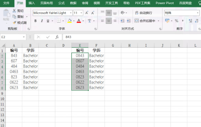
Task: Open number format 特殊 dropdown
Action: [x=198, y=13]
